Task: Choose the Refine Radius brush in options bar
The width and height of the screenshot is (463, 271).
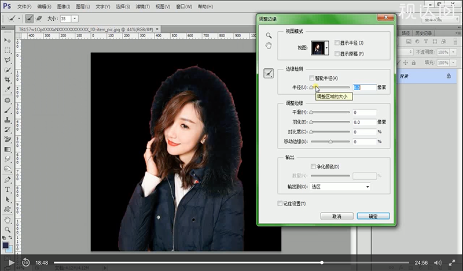Action: pos(29,18)
